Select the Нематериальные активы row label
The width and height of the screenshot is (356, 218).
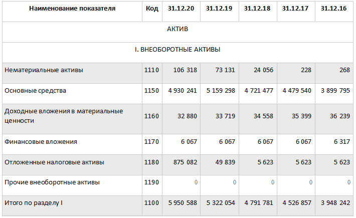(x=44, y=70)
